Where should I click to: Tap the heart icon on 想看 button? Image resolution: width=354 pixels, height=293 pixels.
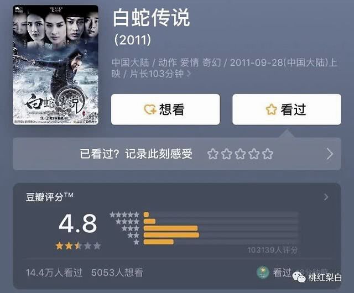pos(150,109)
